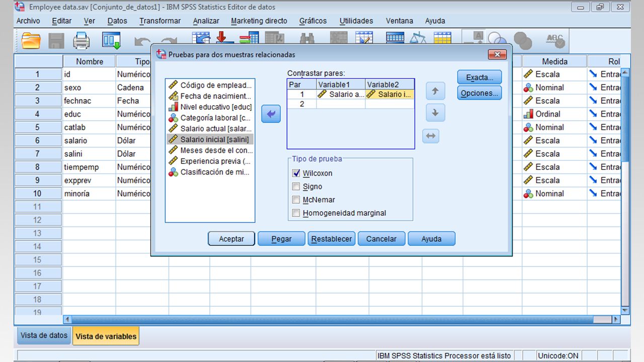The width and height of the screenshot is (644, 362).
Task: Close the Pruebas para dos muestras dialog
Action: pos(497,54)
